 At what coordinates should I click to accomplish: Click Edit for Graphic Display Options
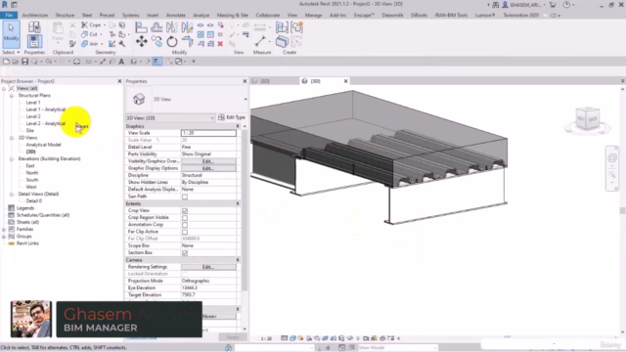click(x=208, y=168)
